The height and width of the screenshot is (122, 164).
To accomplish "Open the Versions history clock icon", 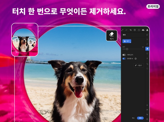I will point(147,69).
